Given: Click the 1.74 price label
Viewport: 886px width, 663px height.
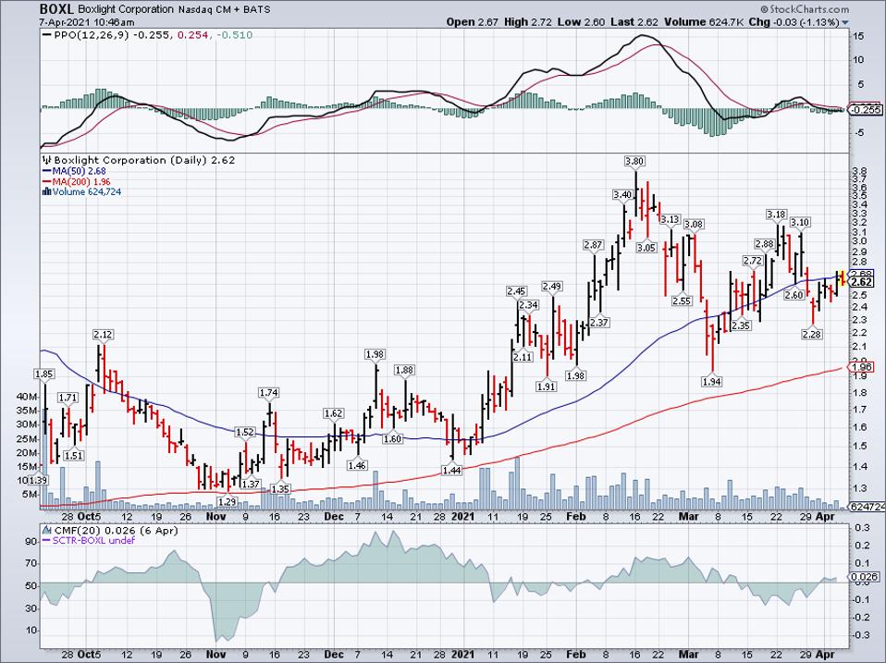Looking at the screenshot, I should click(x=268, y=392).
